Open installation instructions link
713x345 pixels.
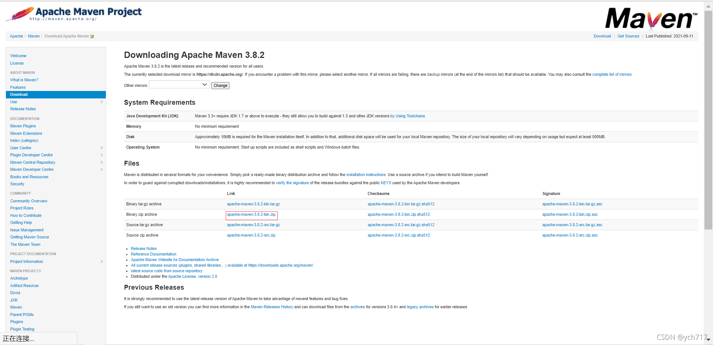366,175
